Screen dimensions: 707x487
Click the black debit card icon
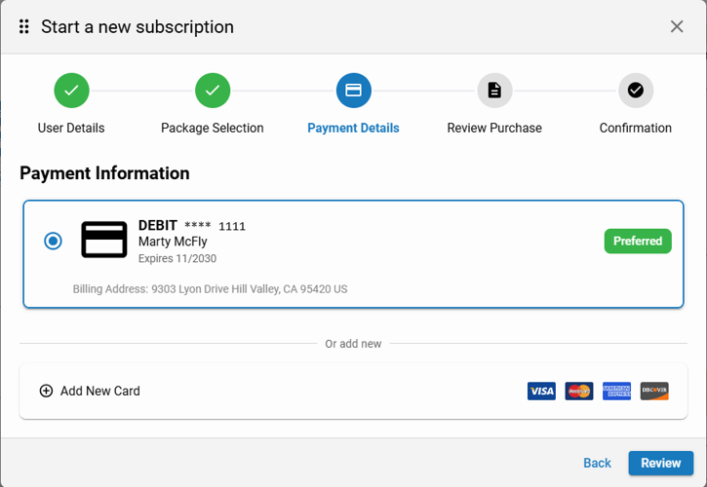[x=104, y=240]
